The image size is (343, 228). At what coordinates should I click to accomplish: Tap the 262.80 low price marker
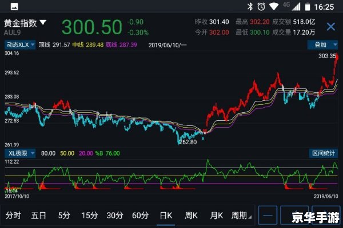188,142
